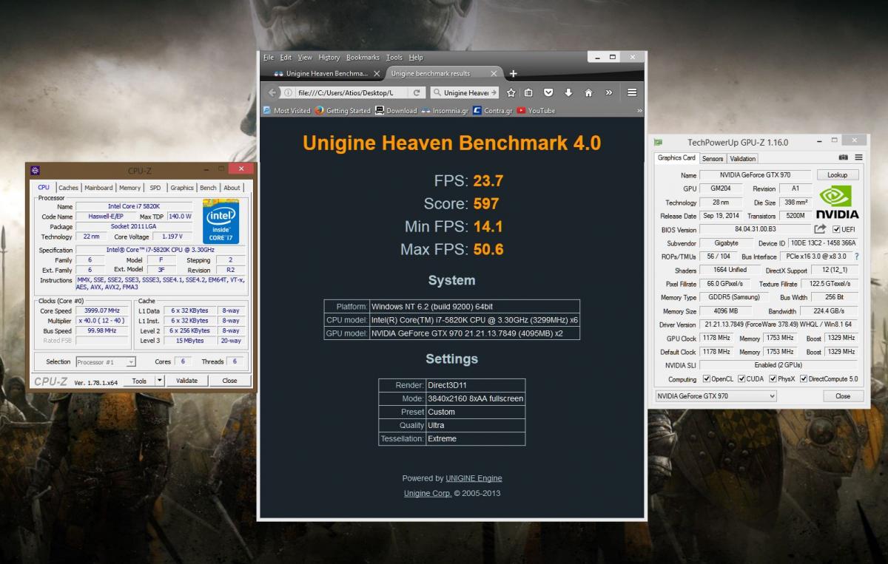Click the Close button in CPU-Z

pyautogui.click(x=229, y=381)
